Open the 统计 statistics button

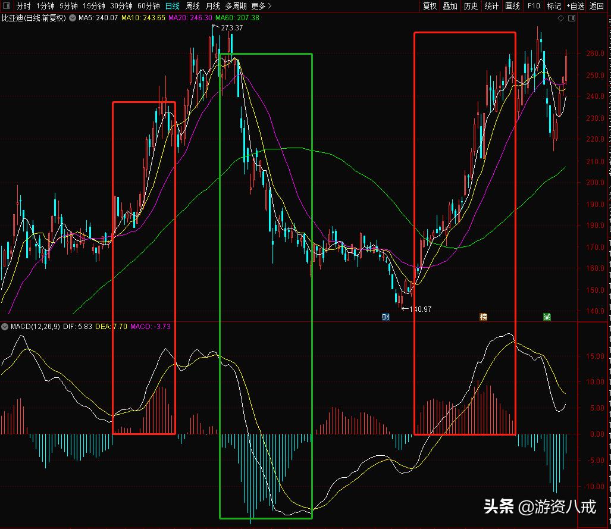491,6
